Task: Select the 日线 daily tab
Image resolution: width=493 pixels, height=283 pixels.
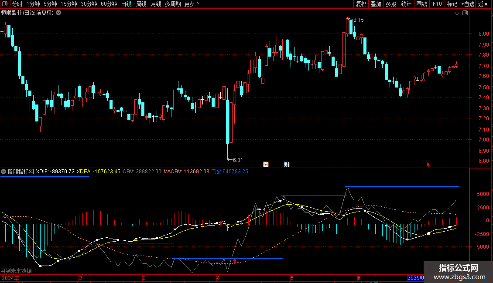Action: [x=127, y=4]
